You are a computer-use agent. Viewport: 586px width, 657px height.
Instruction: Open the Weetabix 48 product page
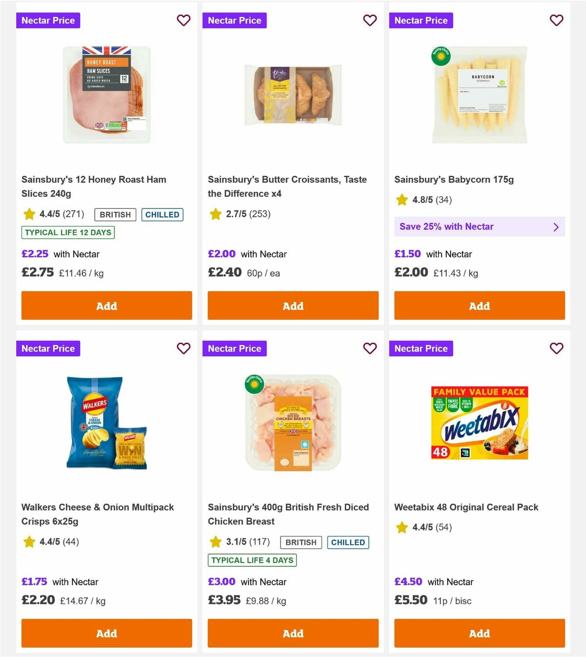466,507
